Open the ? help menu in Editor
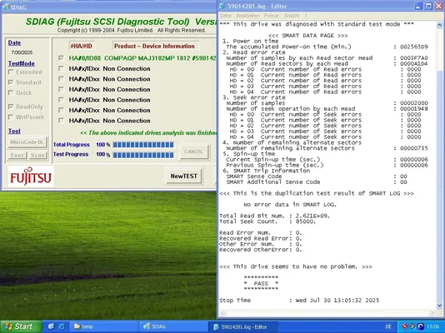445x333 pixels. pos(306,16)
